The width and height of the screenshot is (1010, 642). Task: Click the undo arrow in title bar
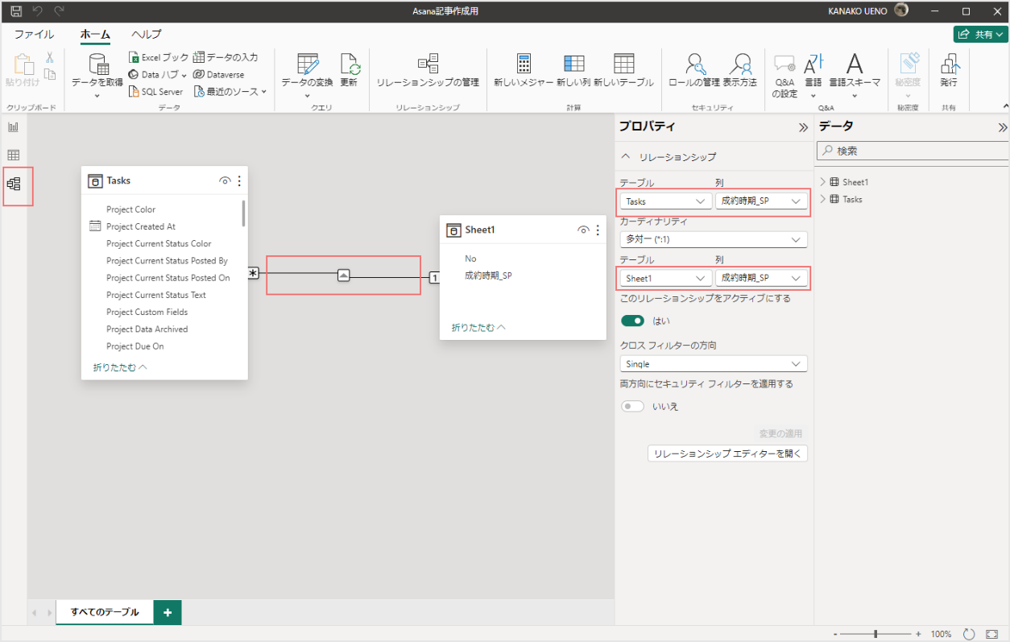coord(37,11)
